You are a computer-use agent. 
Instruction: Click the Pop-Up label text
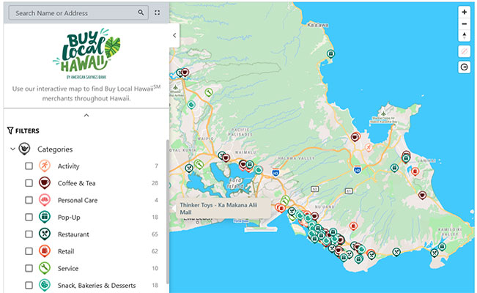[69, 218]
